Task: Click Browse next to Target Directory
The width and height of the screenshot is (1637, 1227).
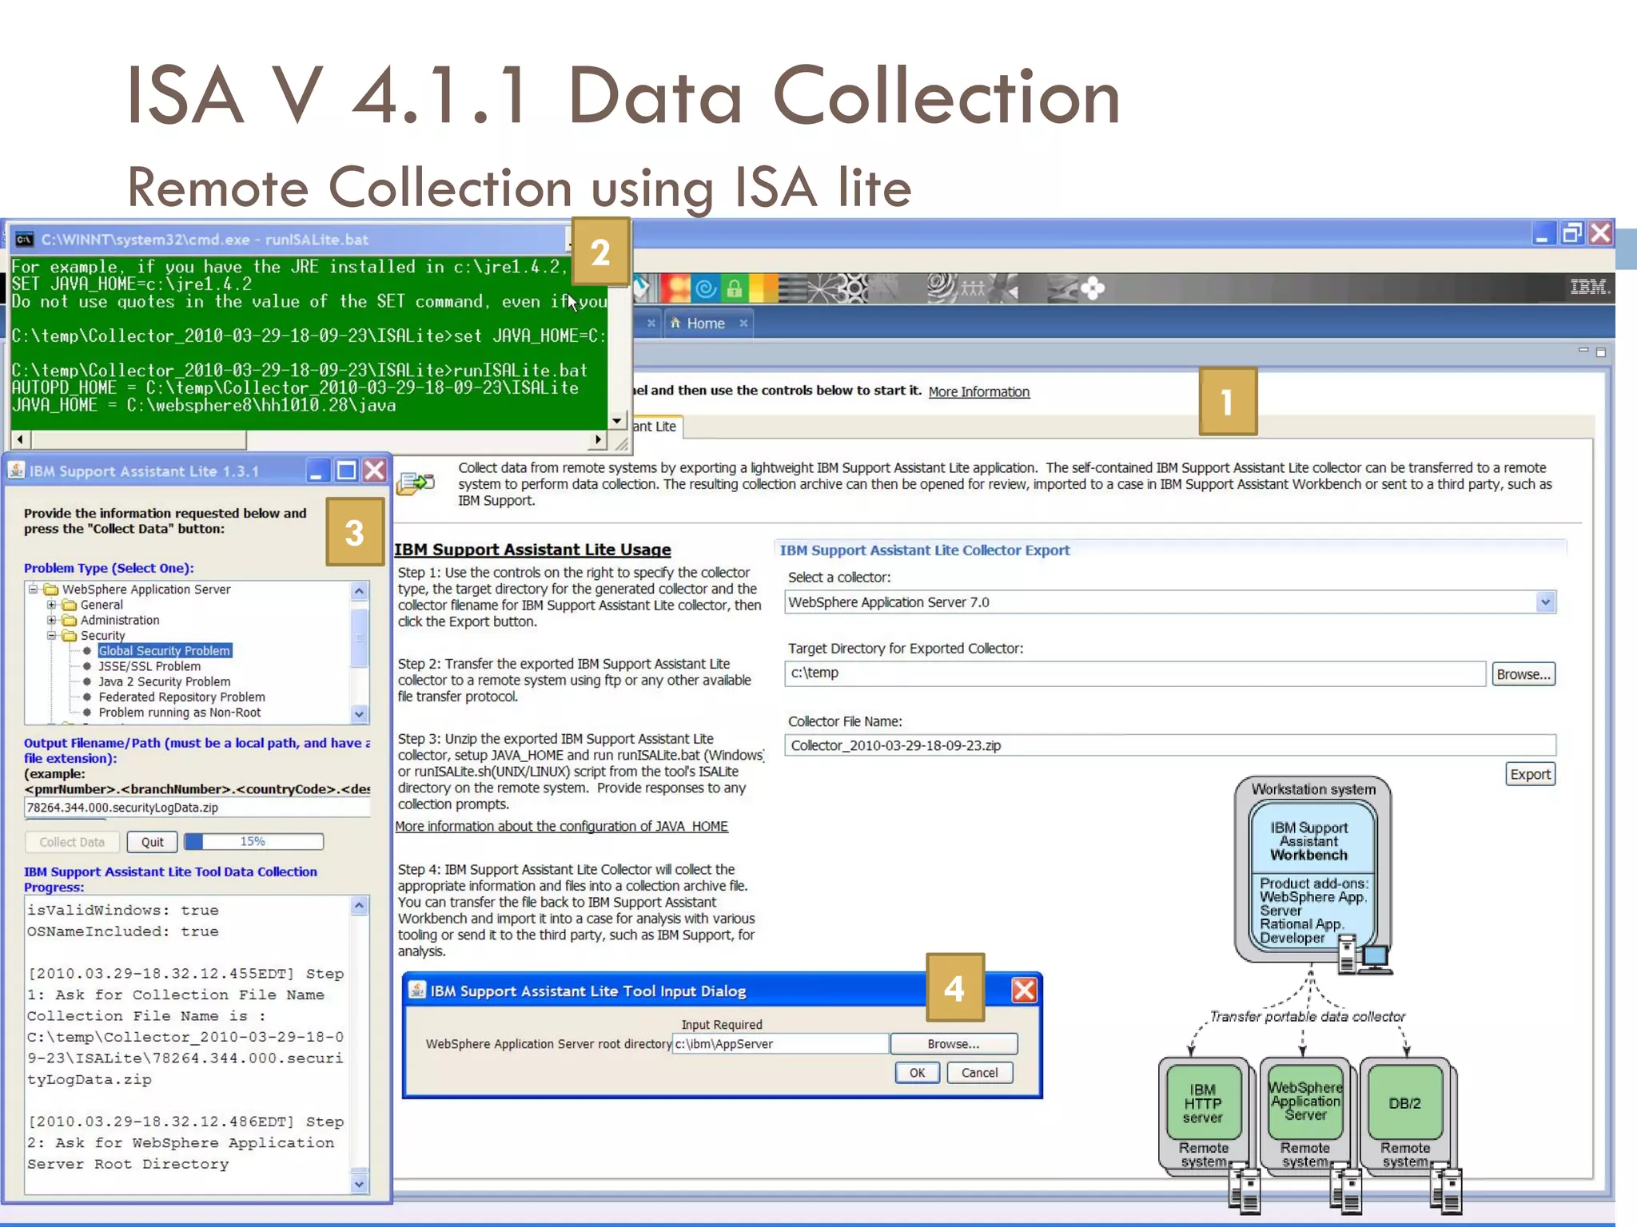Action: tap(1523, 674)
